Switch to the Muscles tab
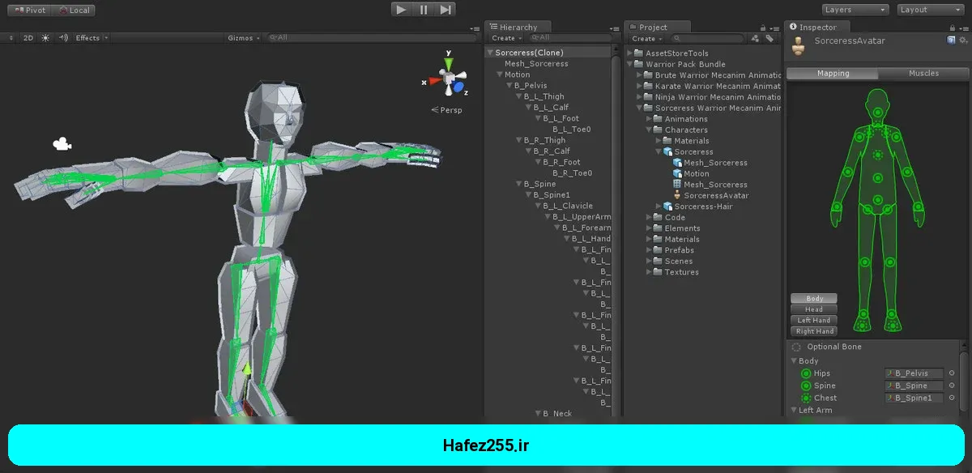972x473 pixels. tap(923, 73)
